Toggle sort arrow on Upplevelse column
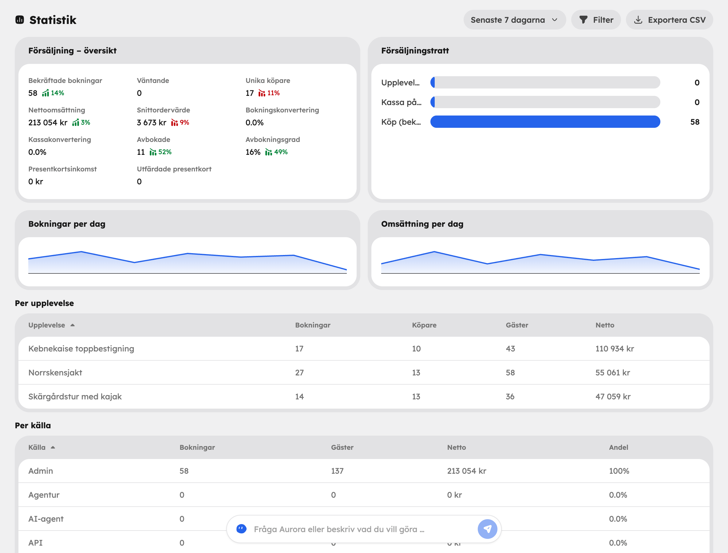 tap(73, 325)
